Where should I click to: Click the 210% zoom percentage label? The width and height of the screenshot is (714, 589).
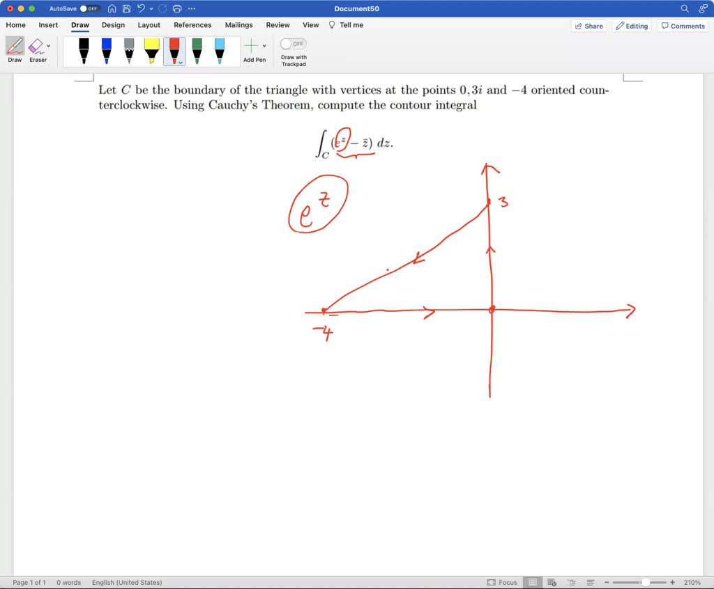click(x=692, y=582)
